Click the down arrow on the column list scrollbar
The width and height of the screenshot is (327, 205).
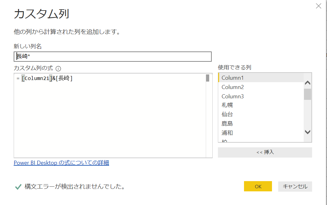click(x=307, y=132)
